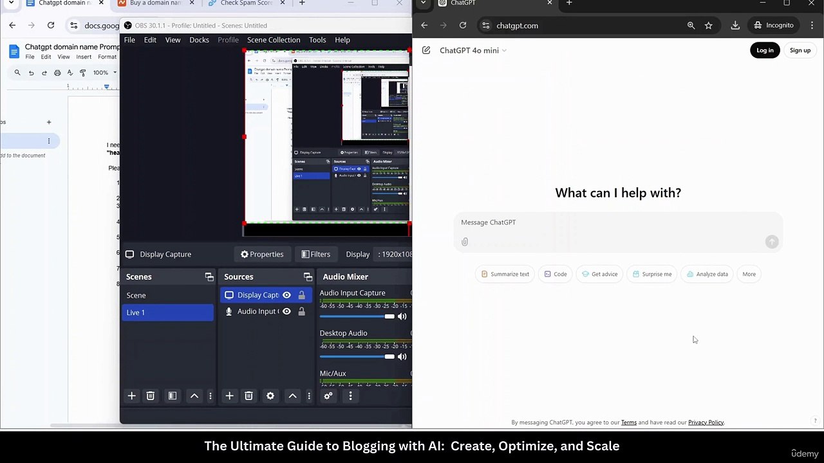Open the Docks menu in OBS
Screen dimensions: 824x463
[199, 40]
